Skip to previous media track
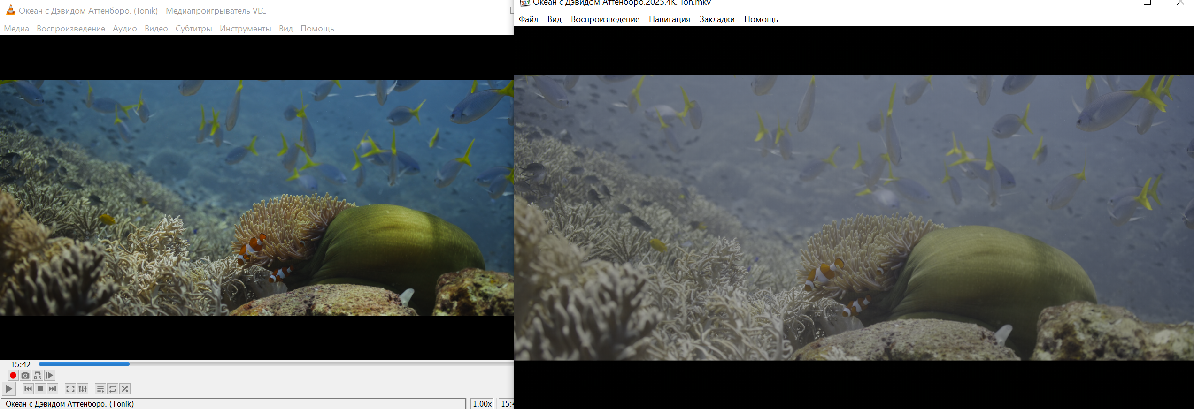The image size is (1194, 409). coord(28,389)
